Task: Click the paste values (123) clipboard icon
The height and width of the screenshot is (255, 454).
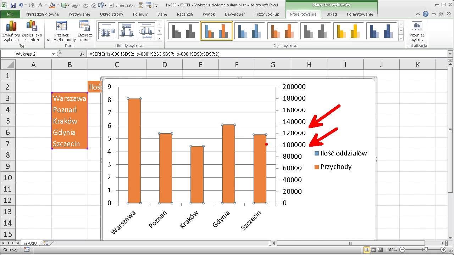Action: (32, 5)
